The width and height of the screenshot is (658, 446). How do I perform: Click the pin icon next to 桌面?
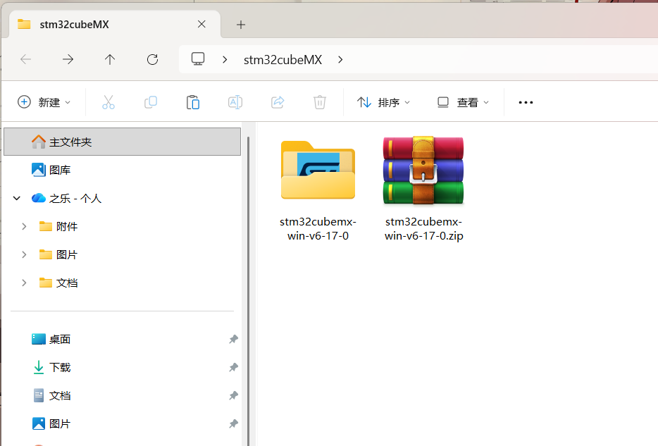233,339
